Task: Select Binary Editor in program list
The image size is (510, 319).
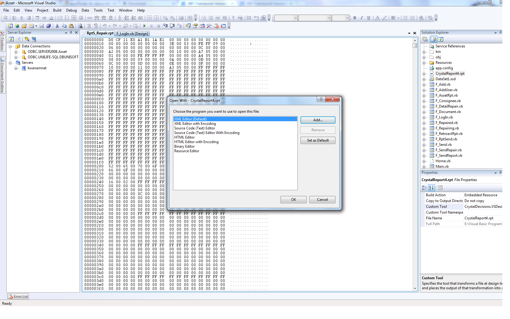Action: [185, 146]
